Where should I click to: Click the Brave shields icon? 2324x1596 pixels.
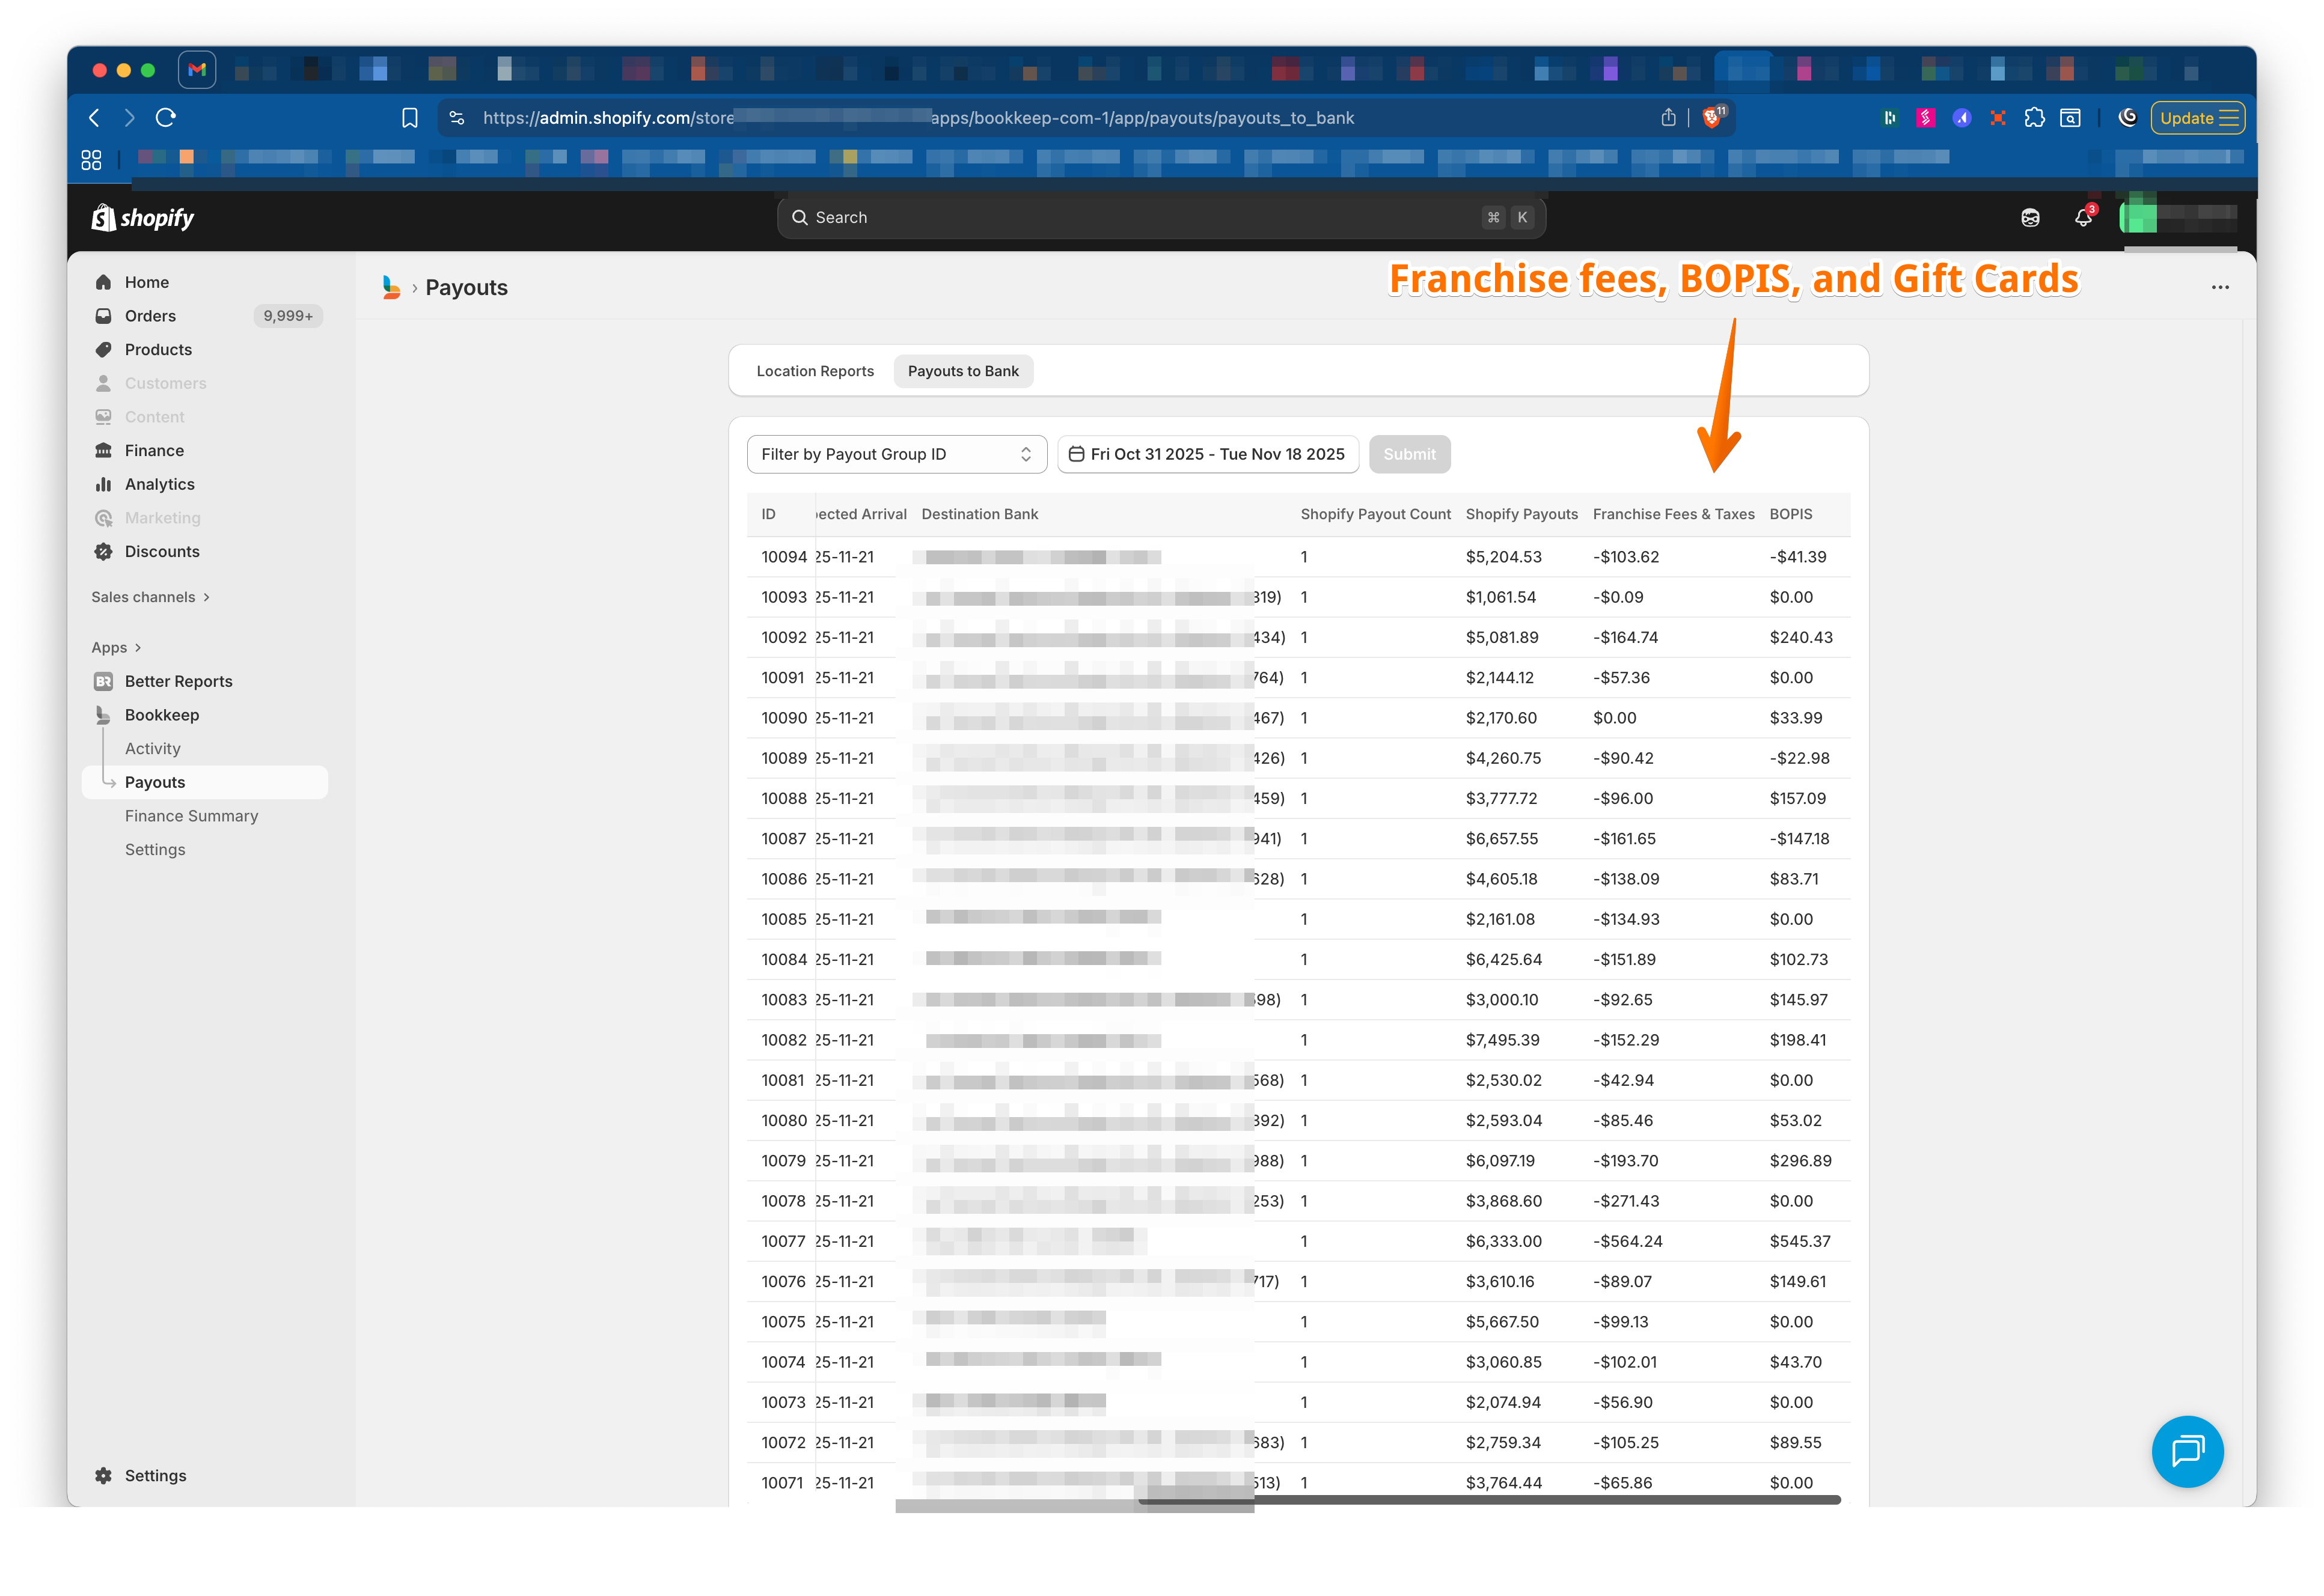click(1711, 118)
